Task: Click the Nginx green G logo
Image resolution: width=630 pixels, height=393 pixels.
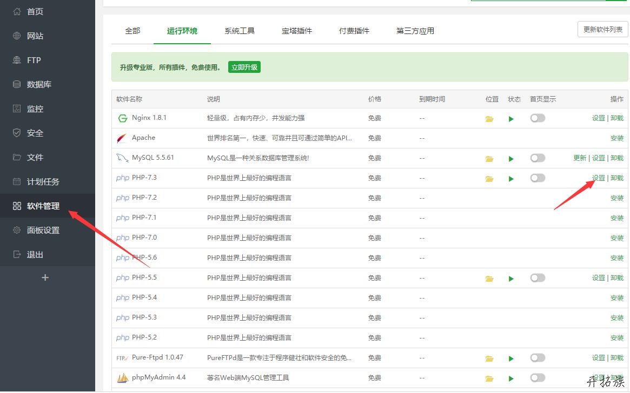Action: (123, 118)
